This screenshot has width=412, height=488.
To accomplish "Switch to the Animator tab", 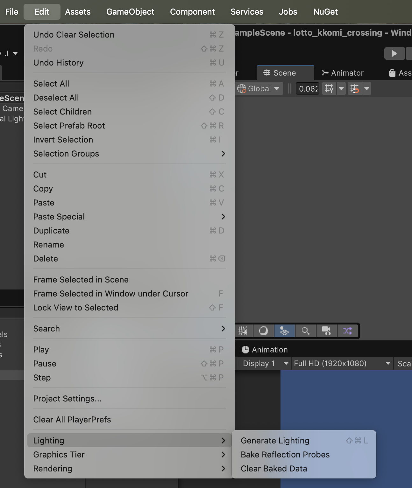I will click(343, 73).
